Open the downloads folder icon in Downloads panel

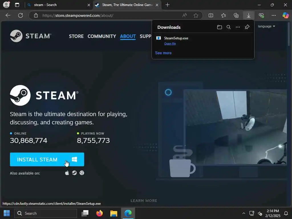tap(220, 27)
